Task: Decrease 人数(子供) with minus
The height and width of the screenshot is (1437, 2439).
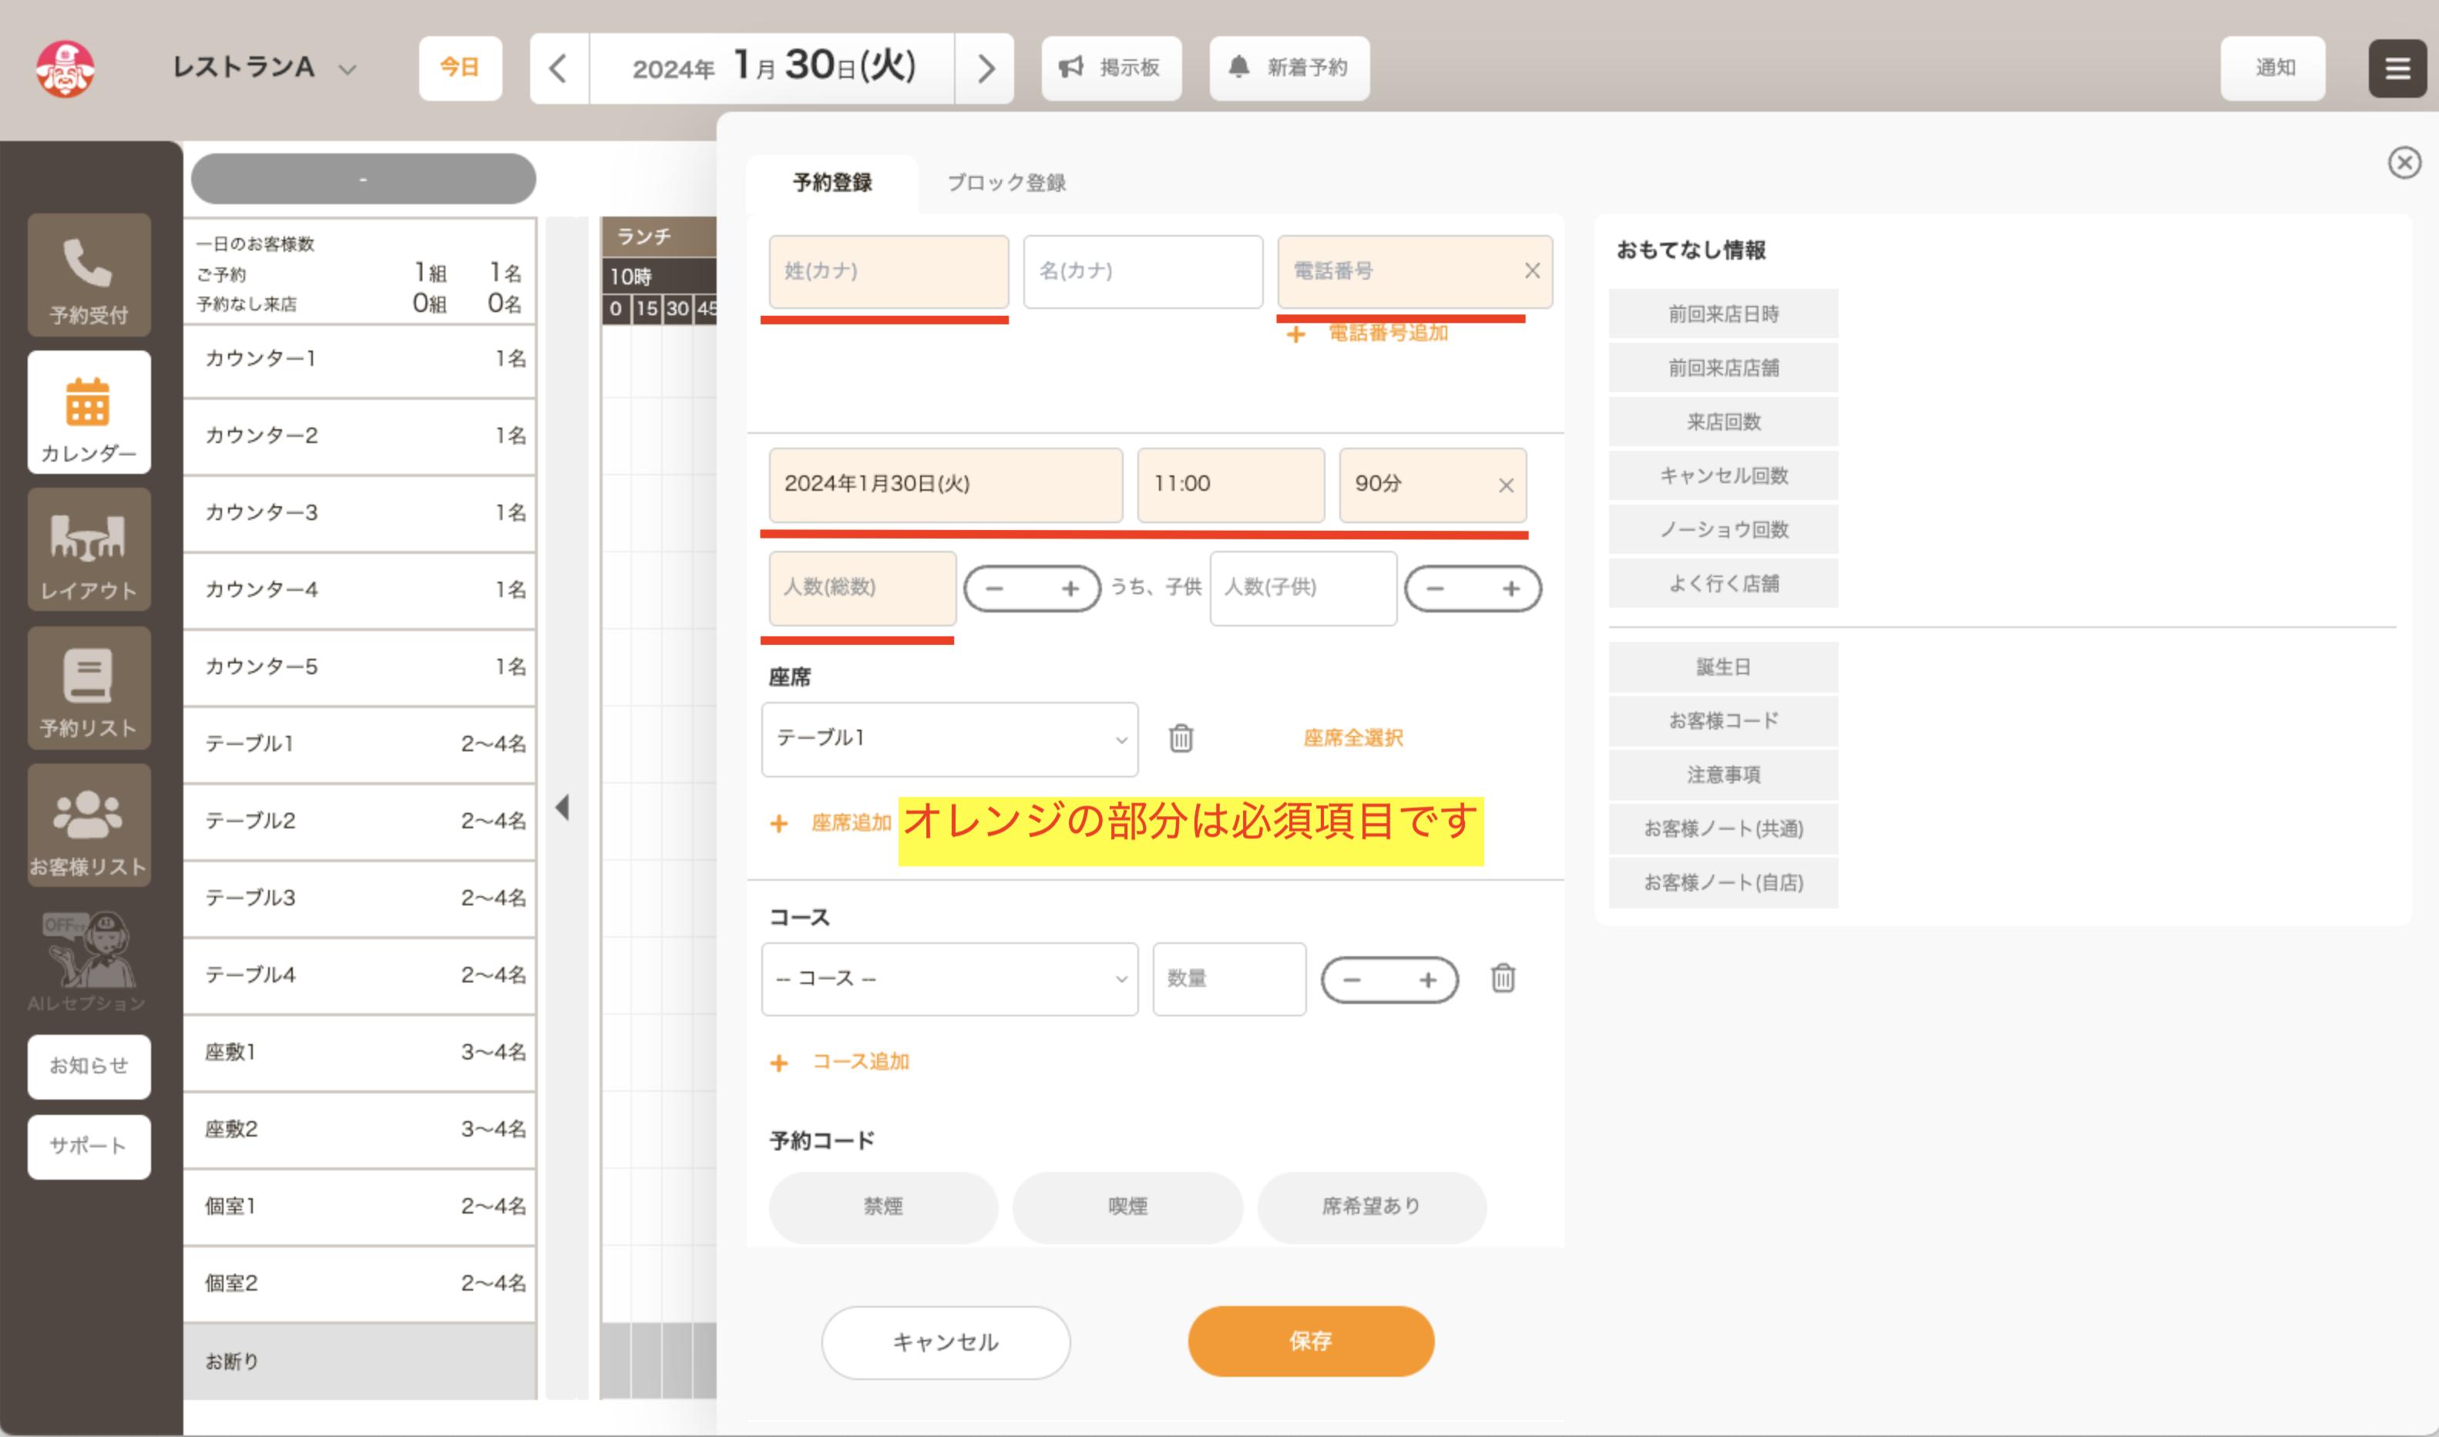Action: click(x=1436, y=589)
